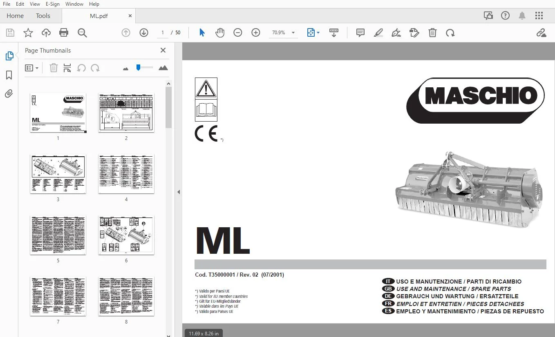Screen dimensions: 555x337
Task: Click the thumbnails panel scrollbar
Action: click(x=168, y=107)
